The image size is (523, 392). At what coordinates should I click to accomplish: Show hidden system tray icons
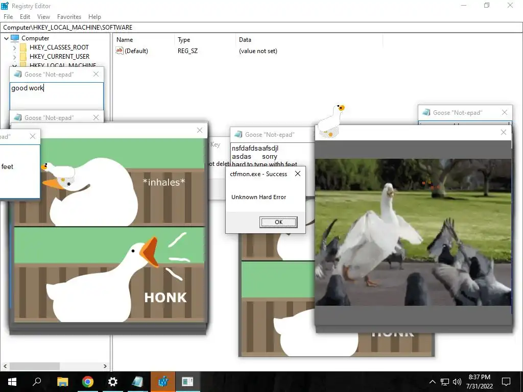point(432,382)
